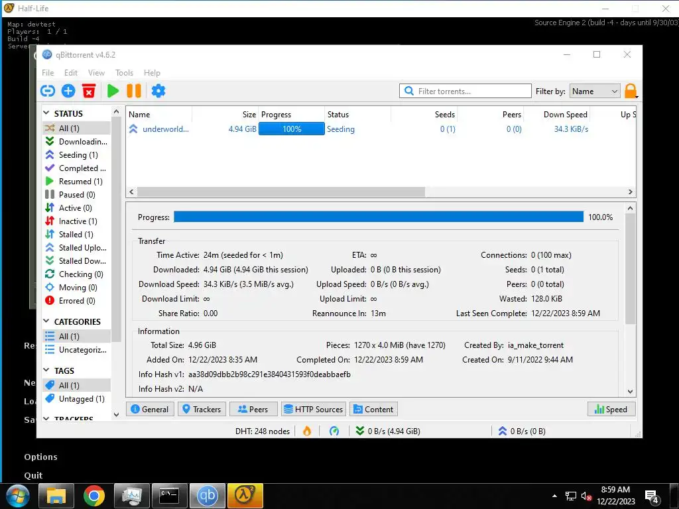Select the Moving (0) filter

(x=76, y=288)
